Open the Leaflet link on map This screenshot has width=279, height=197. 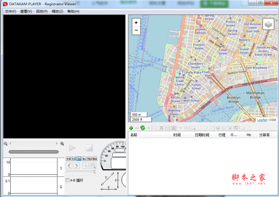click(x=262, y=120)
